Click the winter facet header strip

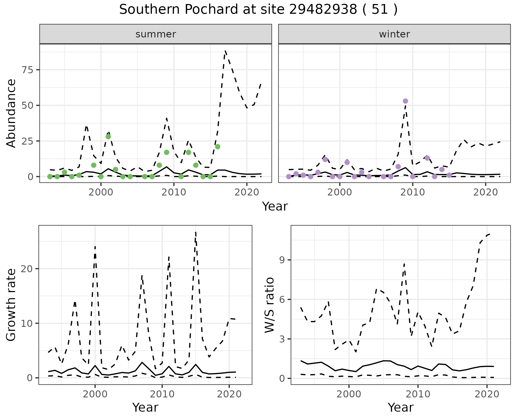tap(394, 34)
